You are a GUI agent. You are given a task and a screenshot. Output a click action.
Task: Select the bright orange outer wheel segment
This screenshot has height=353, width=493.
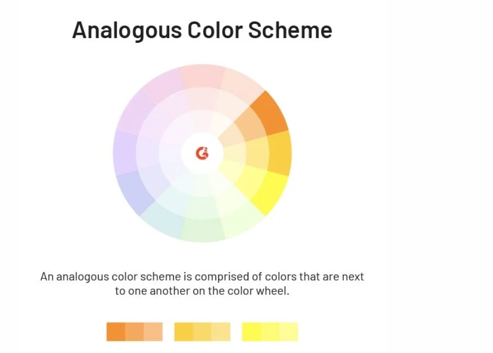(271, 114)
